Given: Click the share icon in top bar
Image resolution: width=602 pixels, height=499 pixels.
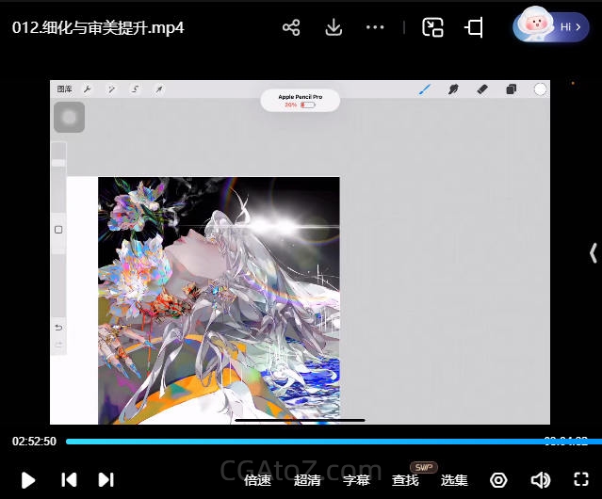Looking at the screenshot, I should pos(291,27).
